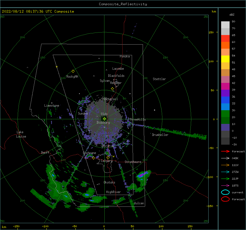Click the orange 111V arrow icon
Screen dimensions: 246x230
(225, 165)
